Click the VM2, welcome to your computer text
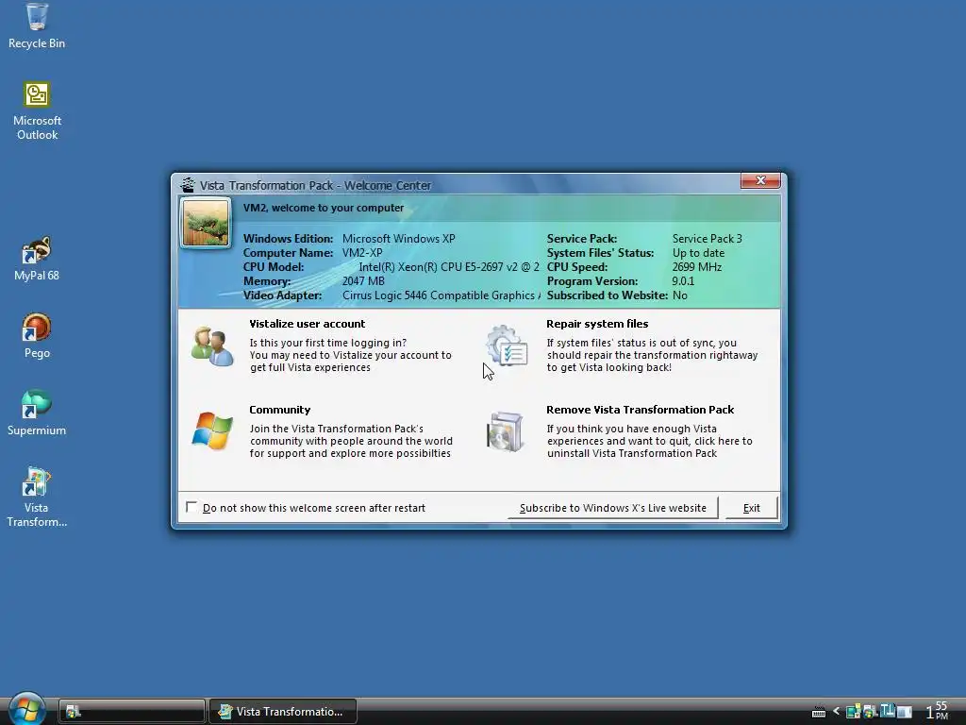The width and height of the screenshot is (966, 725). (324, 208)
